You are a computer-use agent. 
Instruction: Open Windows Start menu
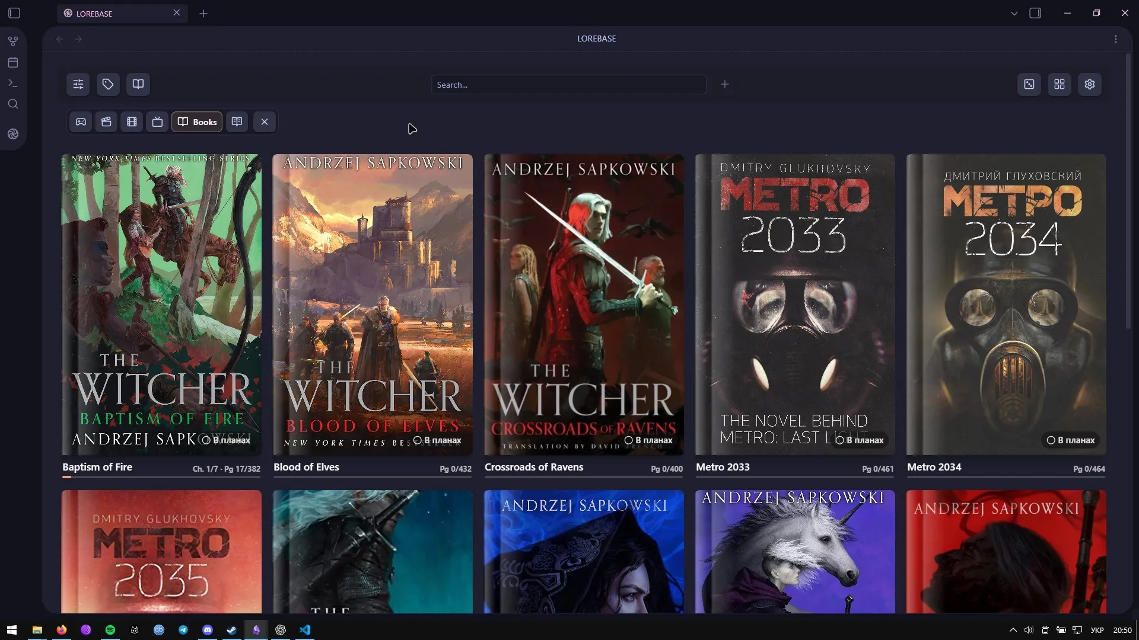(x=12, y=630)
